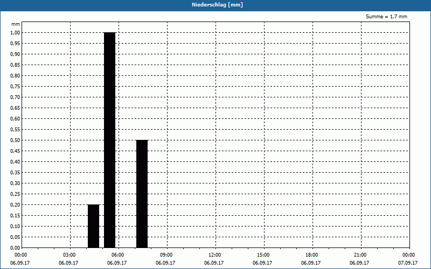Image resolution: width=431 pixels, height=269 pixels.
Task: Select the 'Summe = 1,7 mm' total label
Action: [386, 17]
